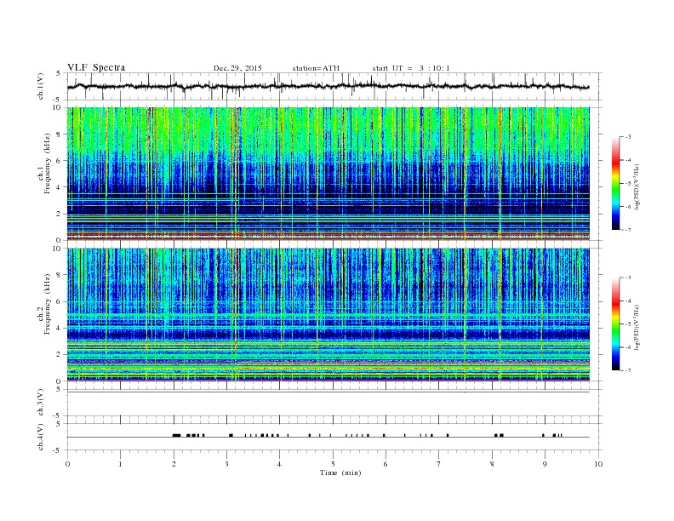Image resolution: width=674 pixels, height=521 pixels.
Task: Click the ch.1 spectrogram plot area
Action: [x=328, y=174]
